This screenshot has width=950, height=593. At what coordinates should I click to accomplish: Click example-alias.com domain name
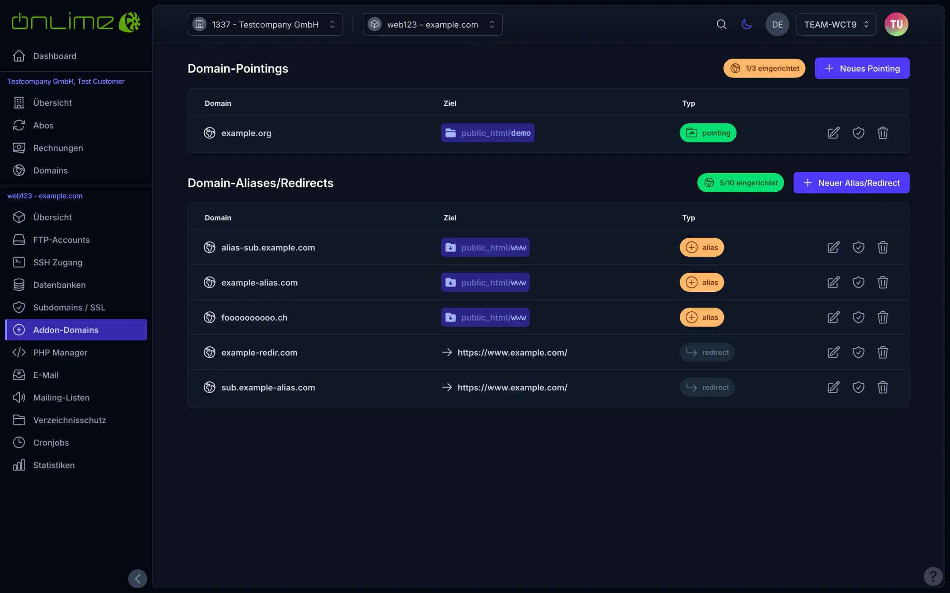pos(259,282)
